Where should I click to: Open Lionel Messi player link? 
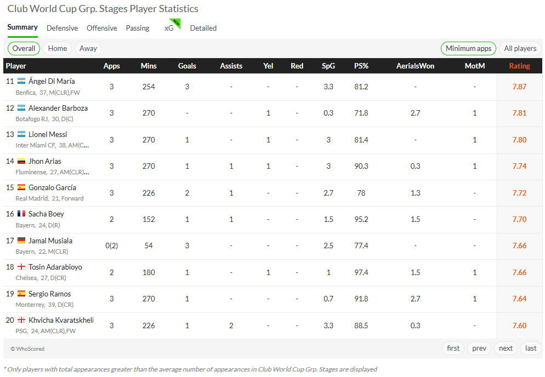48,134
